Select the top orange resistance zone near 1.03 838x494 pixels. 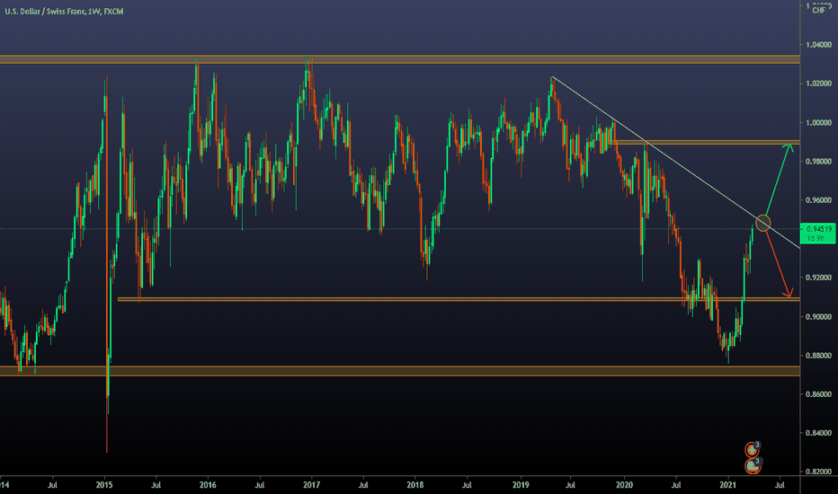pos(400,59)
